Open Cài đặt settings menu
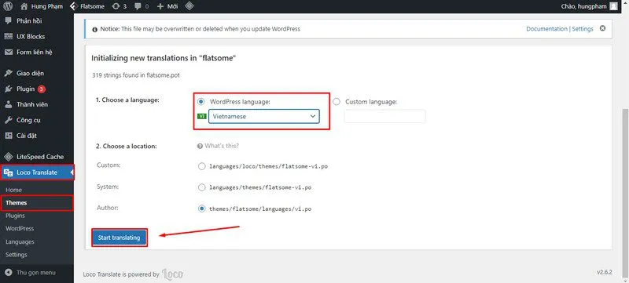The width and height of the screenshot is (629, 283). click(27, 136)
